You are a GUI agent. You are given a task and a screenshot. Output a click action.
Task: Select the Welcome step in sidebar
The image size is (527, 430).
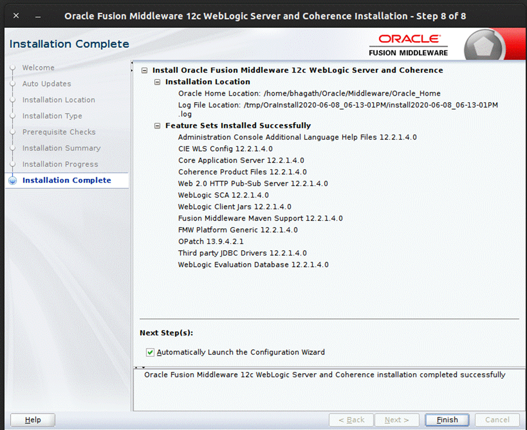pyautogui.click(x=38, y=68)
